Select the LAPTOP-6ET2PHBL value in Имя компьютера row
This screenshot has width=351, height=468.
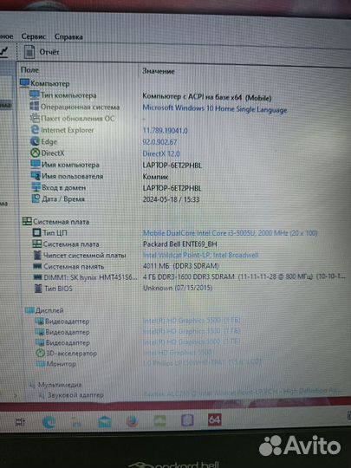(x=172, y=165)
